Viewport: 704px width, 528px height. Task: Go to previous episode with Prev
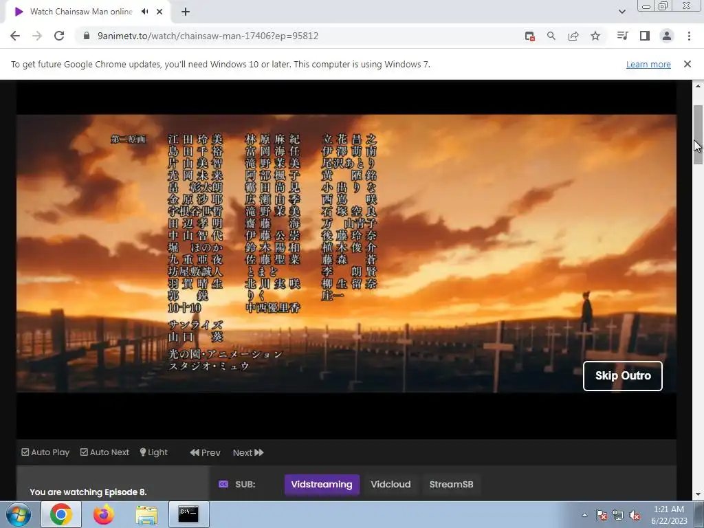[x=205, y=452]
